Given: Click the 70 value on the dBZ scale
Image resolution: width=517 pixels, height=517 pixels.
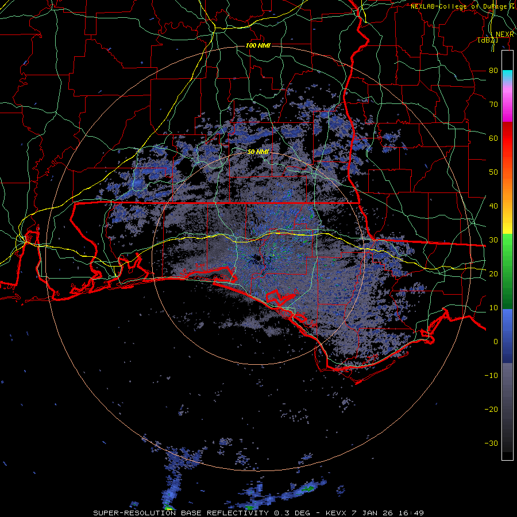Looking at the screenshot, I should (x=493, y=104).
